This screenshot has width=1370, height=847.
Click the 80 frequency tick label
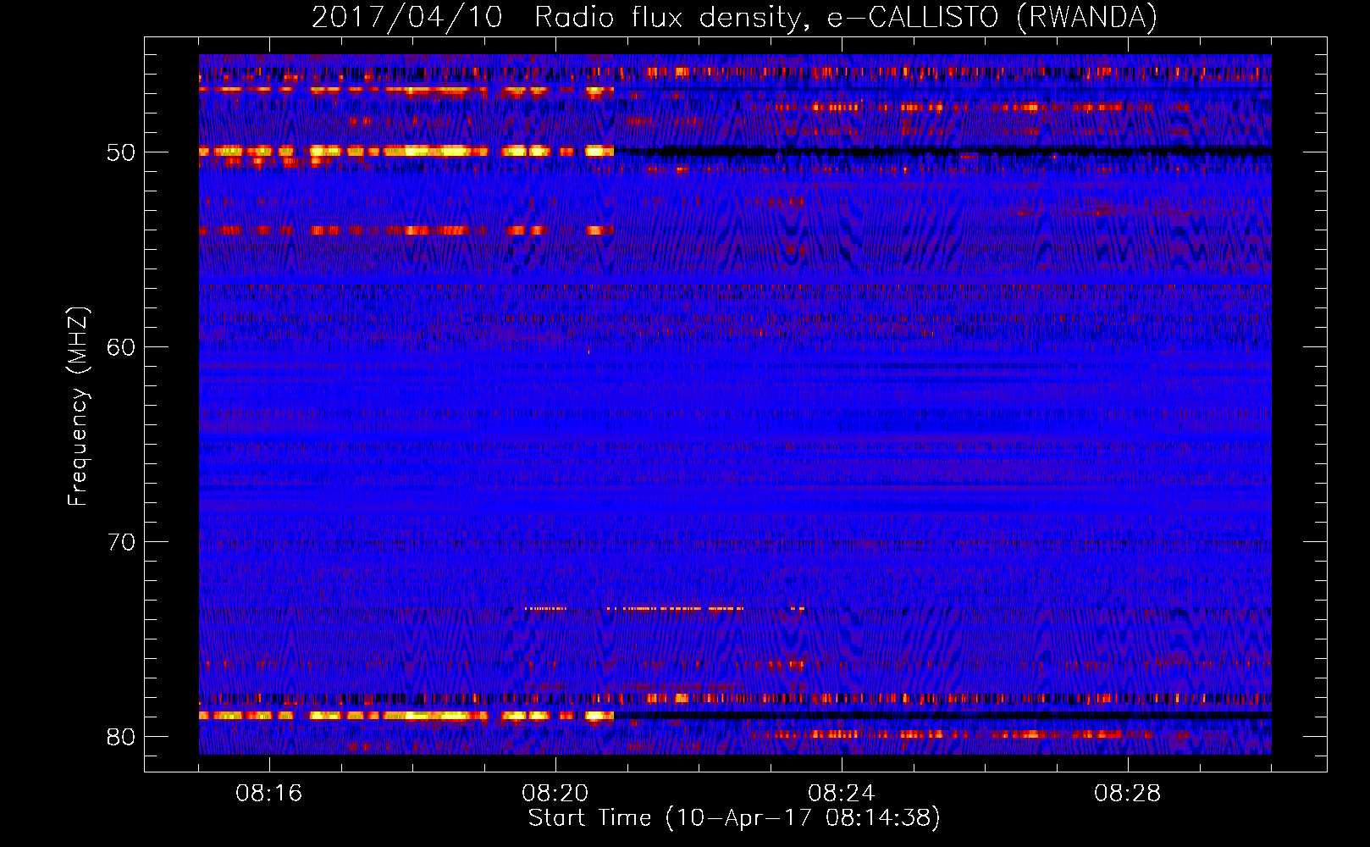121,737
